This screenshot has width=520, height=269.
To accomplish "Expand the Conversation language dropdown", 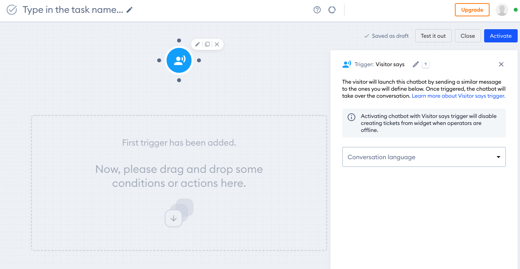I will coord(424,157).
